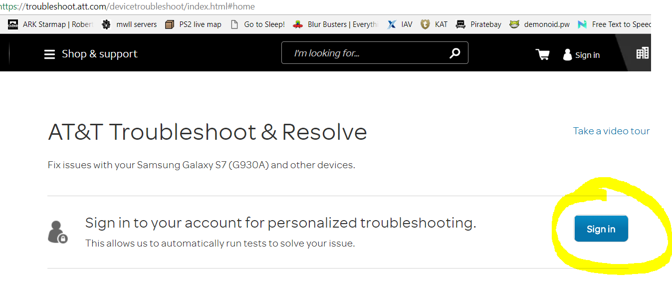The image size is (672, 283).
Task: Open the Piratebay bookmark
Action: (479, 24)
